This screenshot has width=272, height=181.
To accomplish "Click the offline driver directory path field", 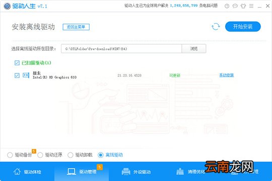I will [x=121, y=49].
